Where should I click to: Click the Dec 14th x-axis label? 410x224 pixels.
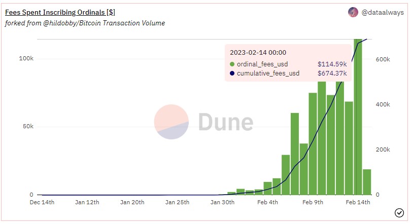42,202
